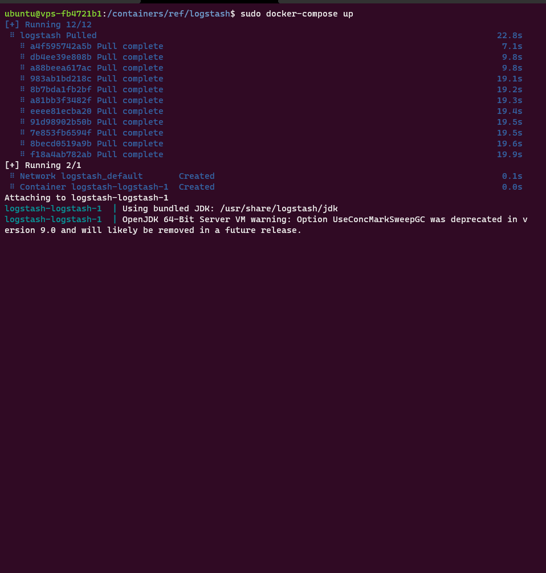
Task: Click the prompt path /containers/ref/logstash
Action: [169, 14]
